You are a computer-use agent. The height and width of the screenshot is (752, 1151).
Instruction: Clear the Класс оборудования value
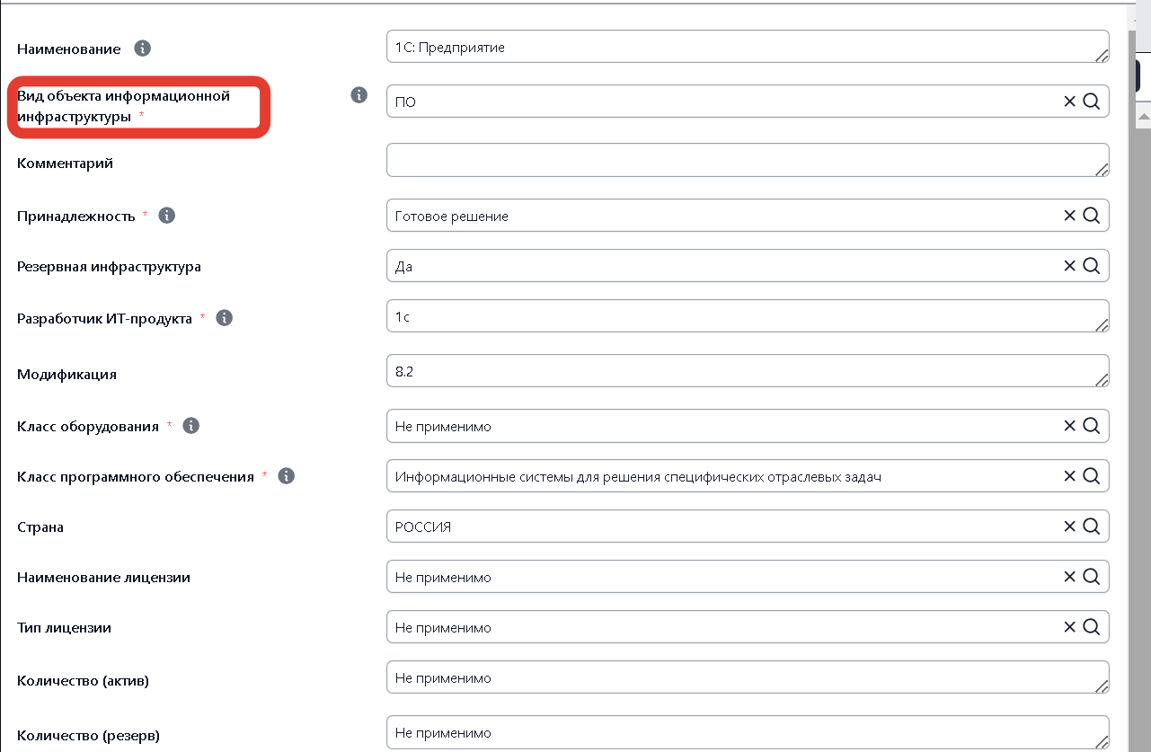click(x=1069, y=426)
